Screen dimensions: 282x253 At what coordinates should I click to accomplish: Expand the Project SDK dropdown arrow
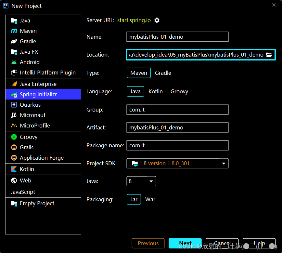[x=224, y=164]
